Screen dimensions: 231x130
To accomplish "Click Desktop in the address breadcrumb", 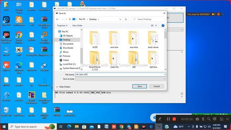I will [x=93, y=19].
